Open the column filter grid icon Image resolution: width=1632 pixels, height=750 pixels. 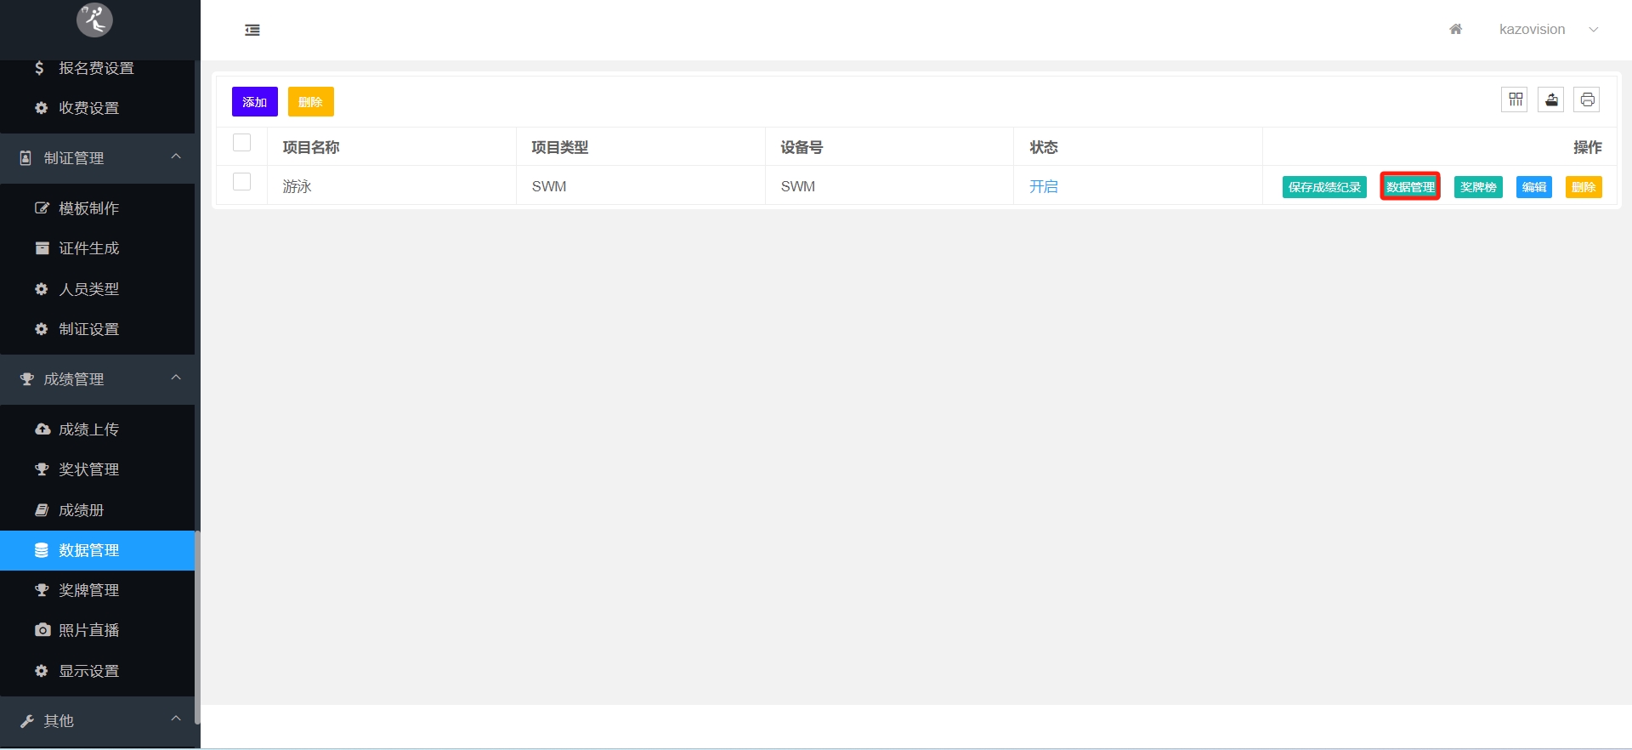click(1515, 100)
